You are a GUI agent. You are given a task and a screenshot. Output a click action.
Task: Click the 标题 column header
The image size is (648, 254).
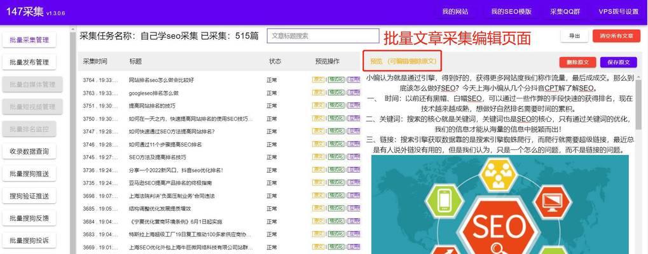(135, 62)
